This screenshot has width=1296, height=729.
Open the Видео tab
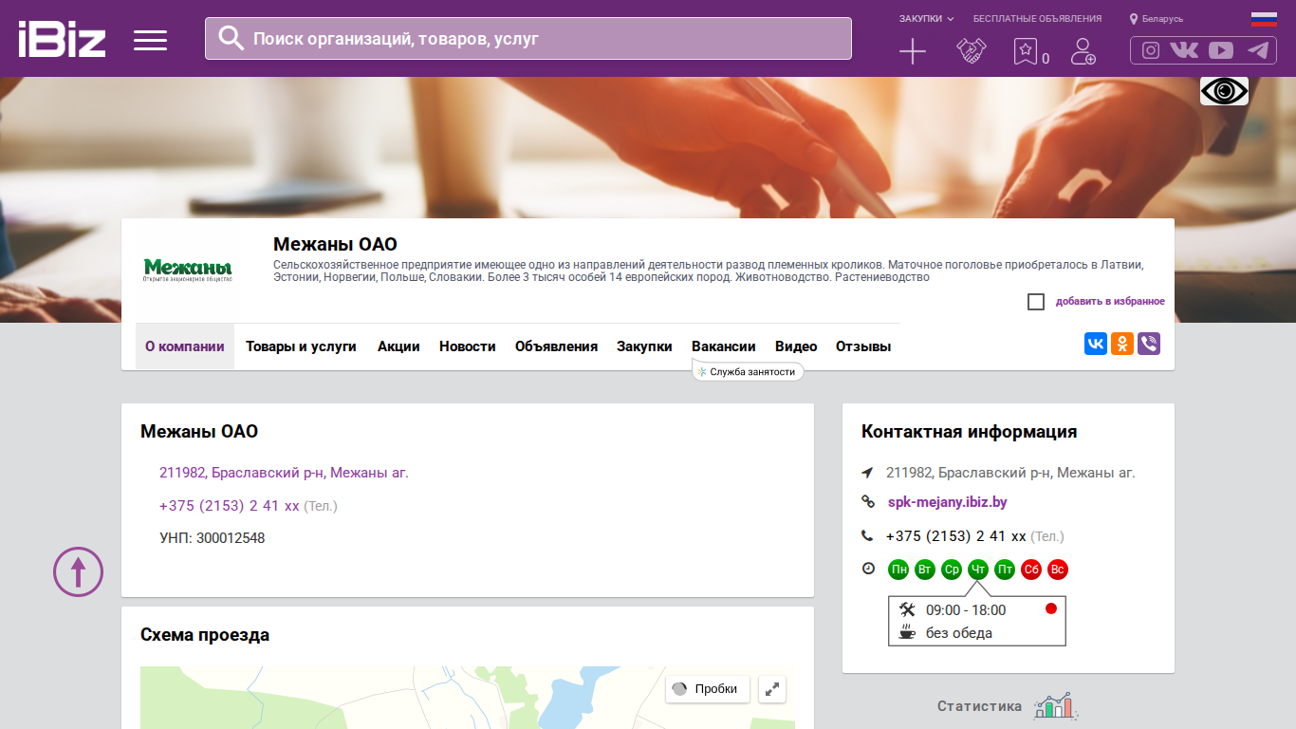[796, 346]
